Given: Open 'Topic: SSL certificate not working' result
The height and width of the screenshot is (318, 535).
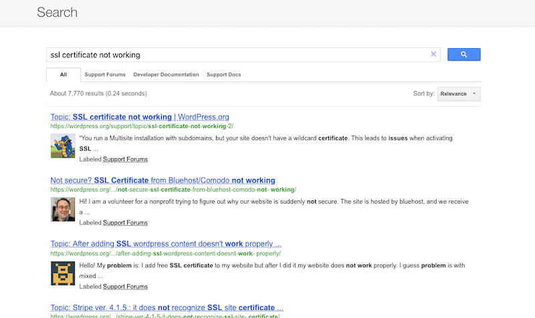Looking at the screenshot, I should tap(140, 117).
